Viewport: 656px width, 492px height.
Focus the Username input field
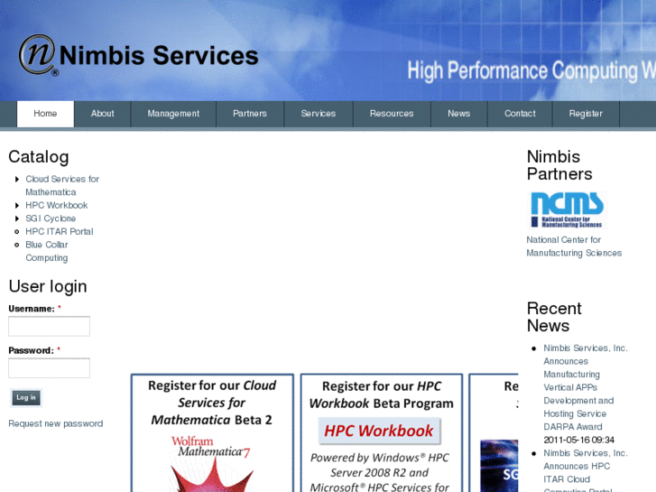(49, 326)
